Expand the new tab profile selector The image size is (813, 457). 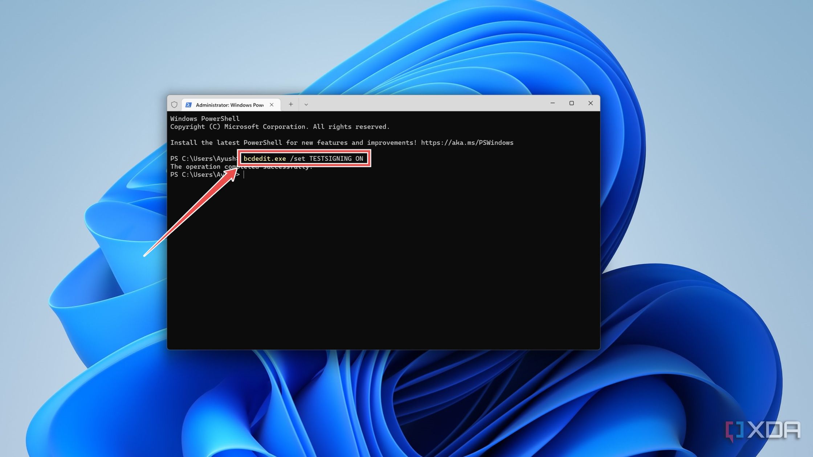pyautogui.click(x=306, y=104)
